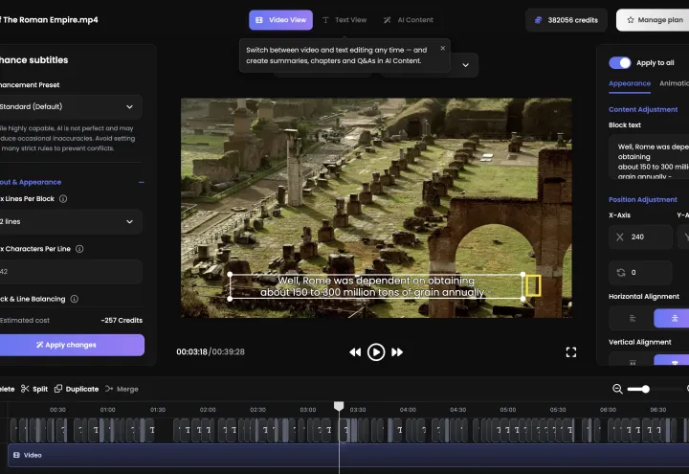Screen dimensions: 689x474
Task: Click the -257 Credits estimated cost
Action: pyautogui.click(x=122, y=321)
